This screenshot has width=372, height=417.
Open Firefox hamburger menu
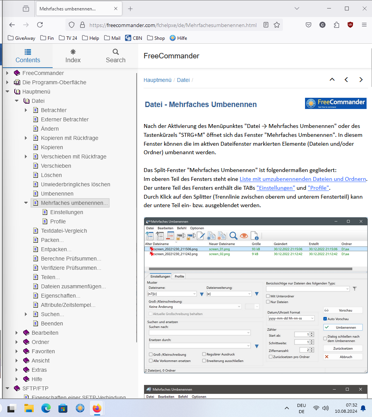pos(364,25)
